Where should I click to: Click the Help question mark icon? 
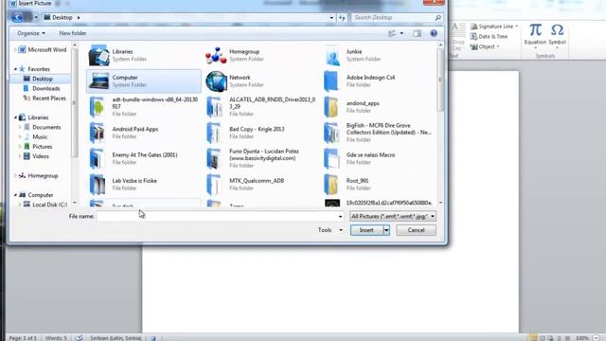pos(434,33)
